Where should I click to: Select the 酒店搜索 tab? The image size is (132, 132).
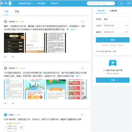click(101, 11)
